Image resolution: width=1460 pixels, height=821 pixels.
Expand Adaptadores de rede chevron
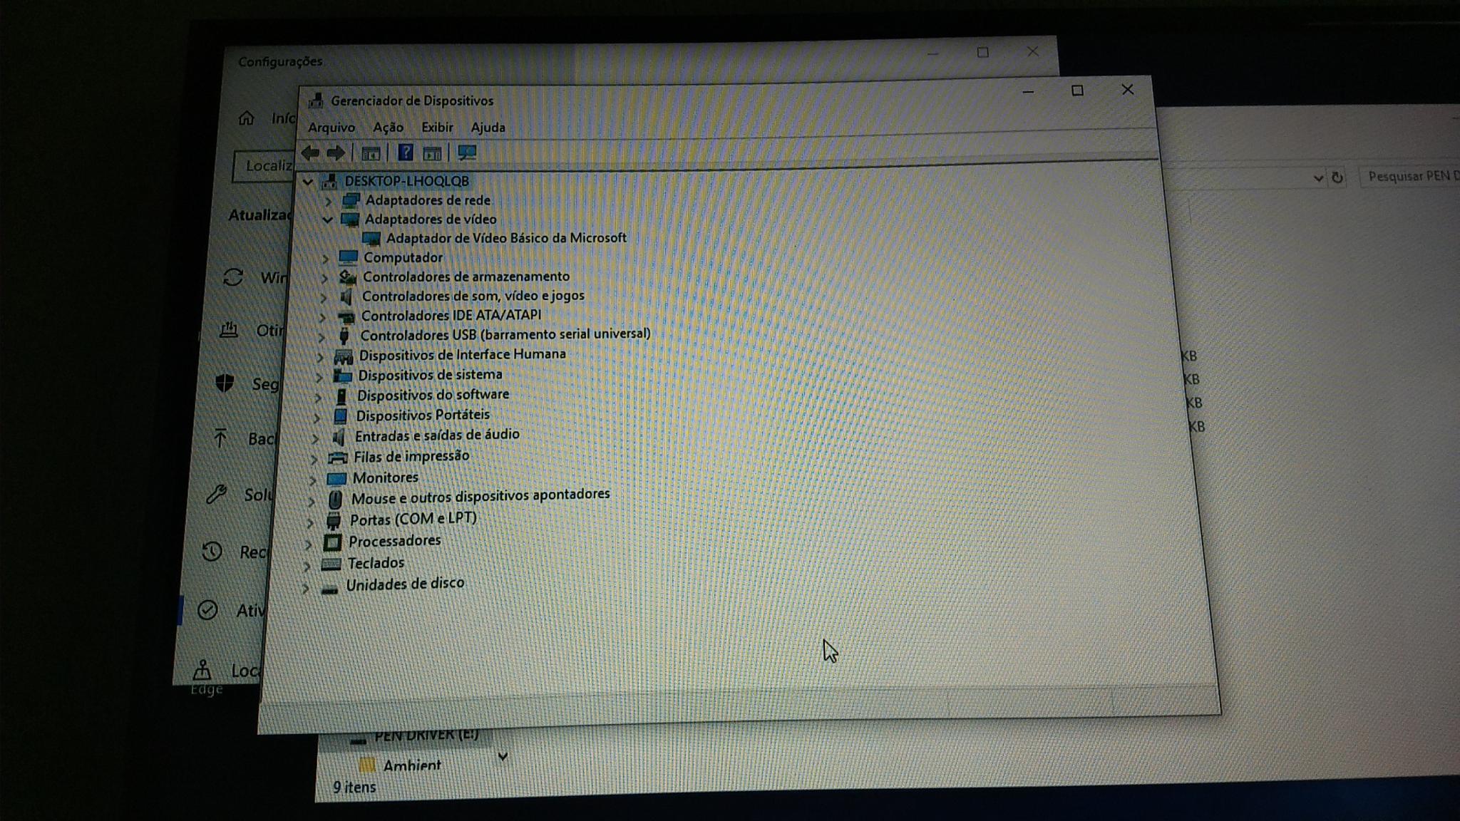329,202
